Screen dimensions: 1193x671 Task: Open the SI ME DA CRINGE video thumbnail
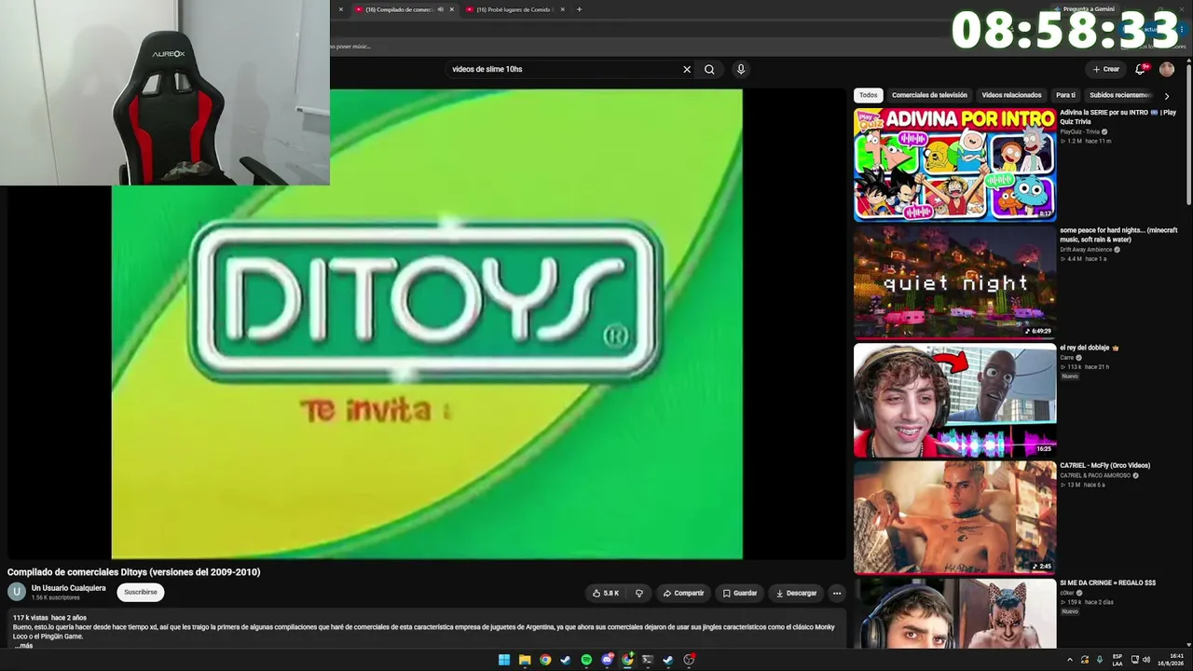click(x=955, y=613)
